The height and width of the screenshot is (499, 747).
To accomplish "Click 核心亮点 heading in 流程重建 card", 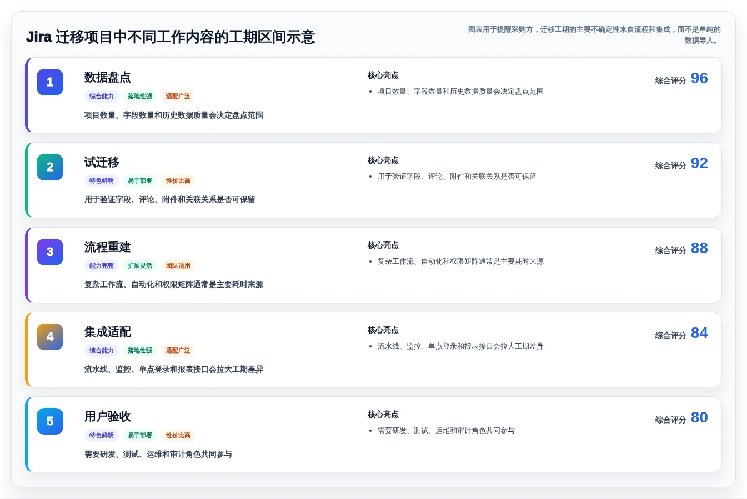I will click(383, 245).
